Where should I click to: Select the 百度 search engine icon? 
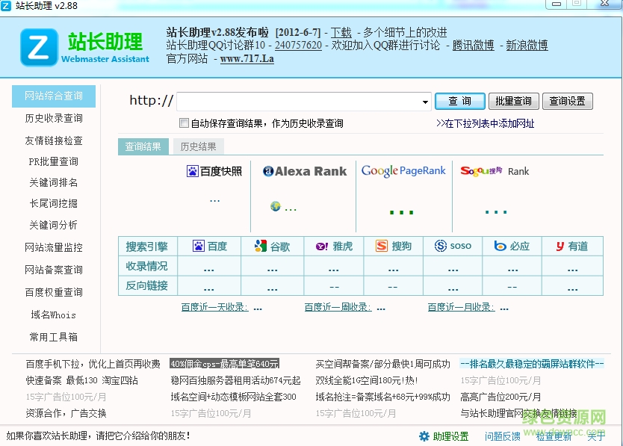[x=199, y=246]
